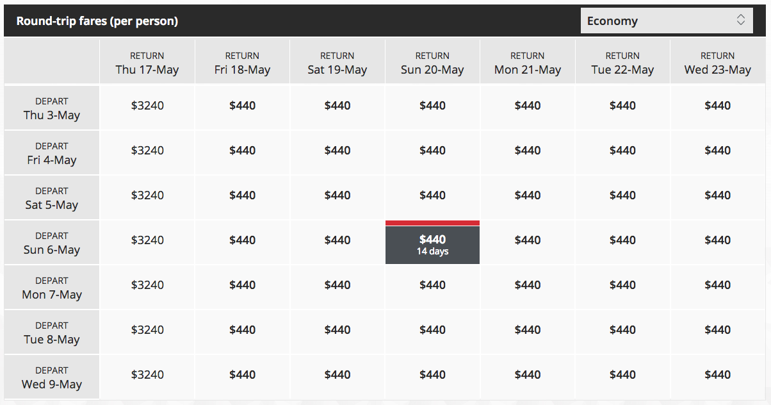The width and height of the screenshot is (771, 405).
Task: Click Depart Tue 8-May row header
Action: (x=52, y=332)
